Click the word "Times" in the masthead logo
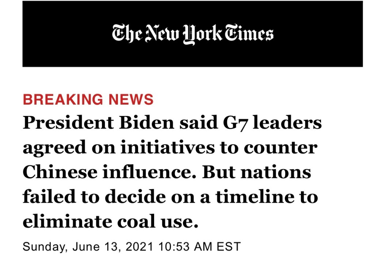This screenshot has width=374, height=257. pyautogui.click(x=249, y=34)
